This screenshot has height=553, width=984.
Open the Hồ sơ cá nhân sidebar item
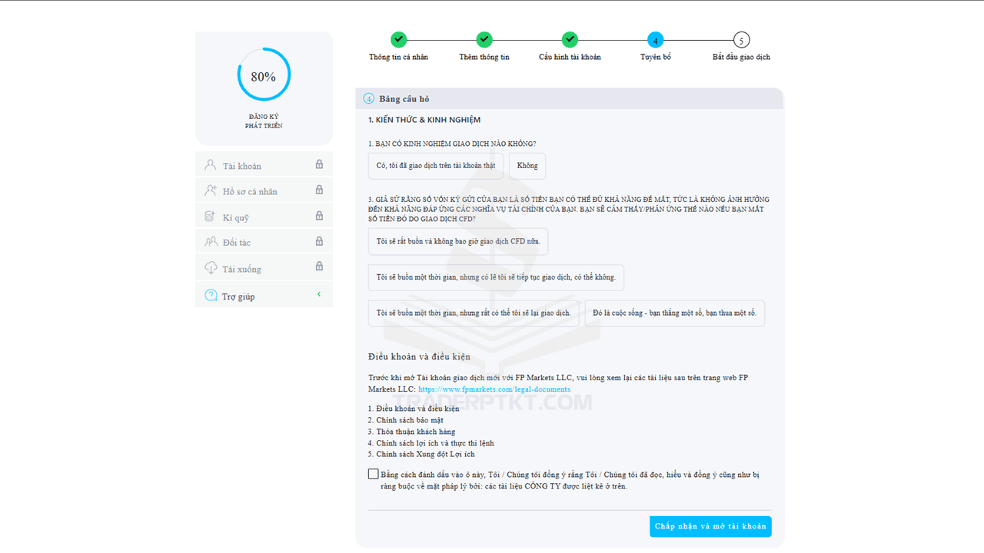pyautogui.click(x=264, y=190)
